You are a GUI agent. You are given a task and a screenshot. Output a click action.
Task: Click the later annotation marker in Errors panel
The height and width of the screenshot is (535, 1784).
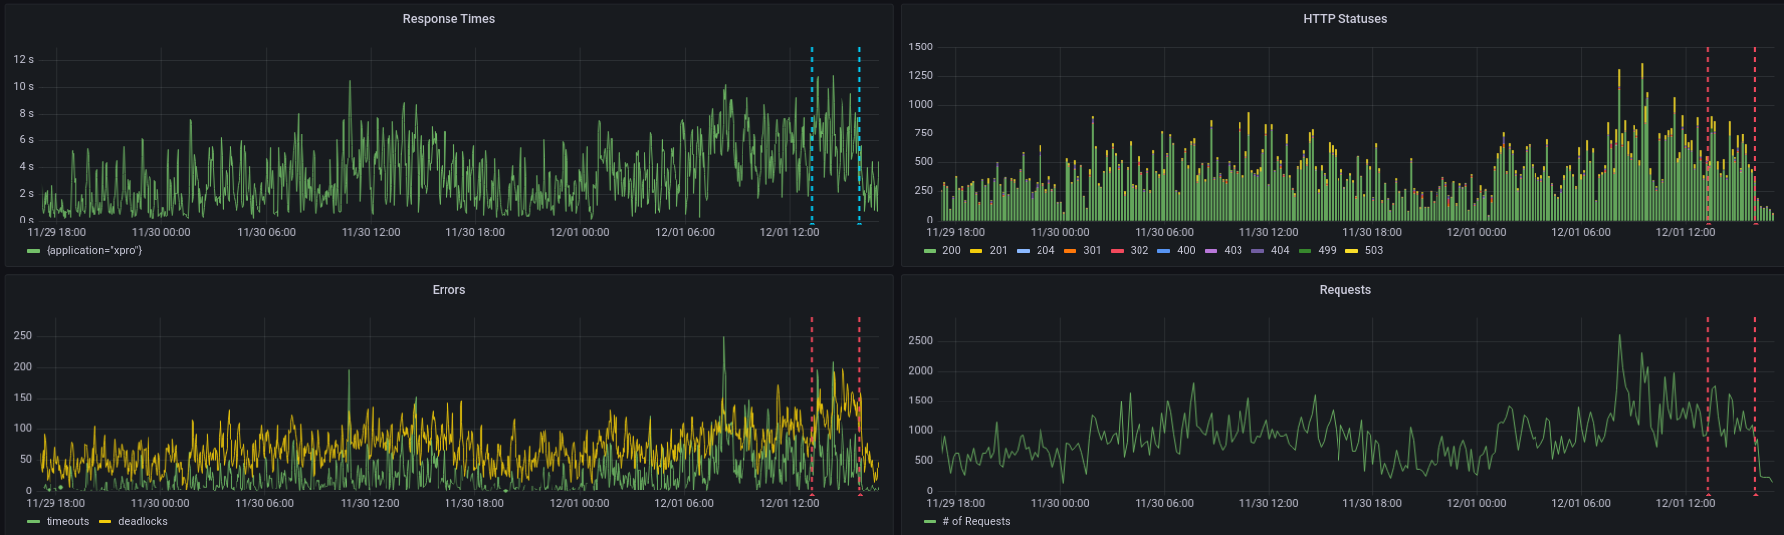coord(859,493)
